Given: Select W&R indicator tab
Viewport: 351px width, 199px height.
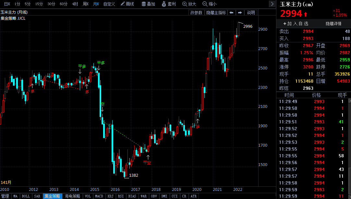Looking at the screenshot, I should [x=143, y=196].
